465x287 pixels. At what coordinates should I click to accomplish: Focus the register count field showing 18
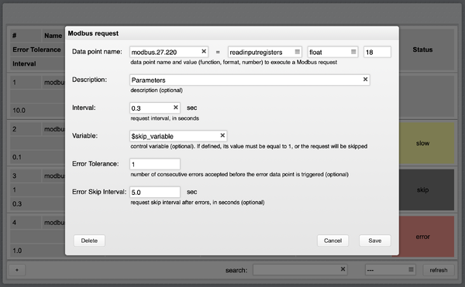pyautogui.click(x=377, y=52)
